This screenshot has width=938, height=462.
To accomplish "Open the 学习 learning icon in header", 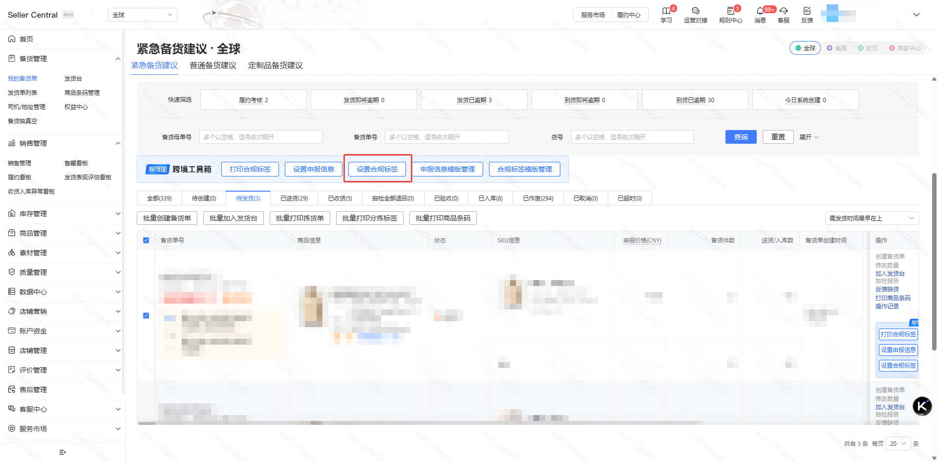I will tap(666, 11).
